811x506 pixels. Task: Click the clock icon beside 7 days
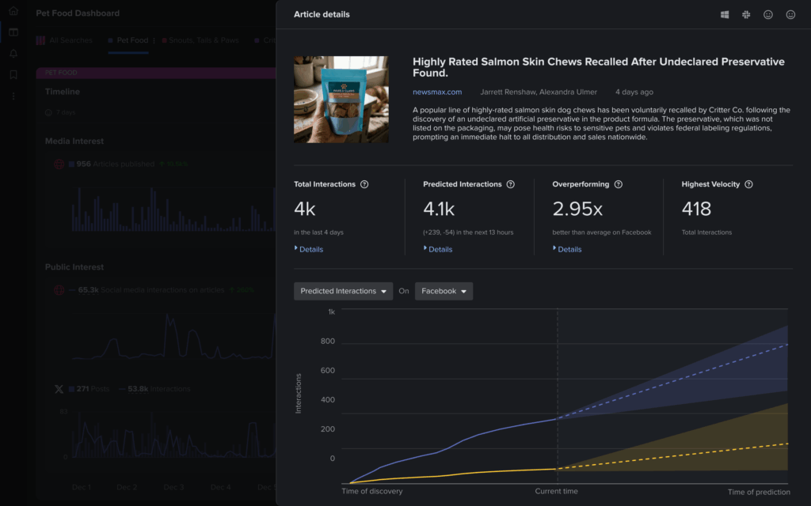(x=48, y=112)
